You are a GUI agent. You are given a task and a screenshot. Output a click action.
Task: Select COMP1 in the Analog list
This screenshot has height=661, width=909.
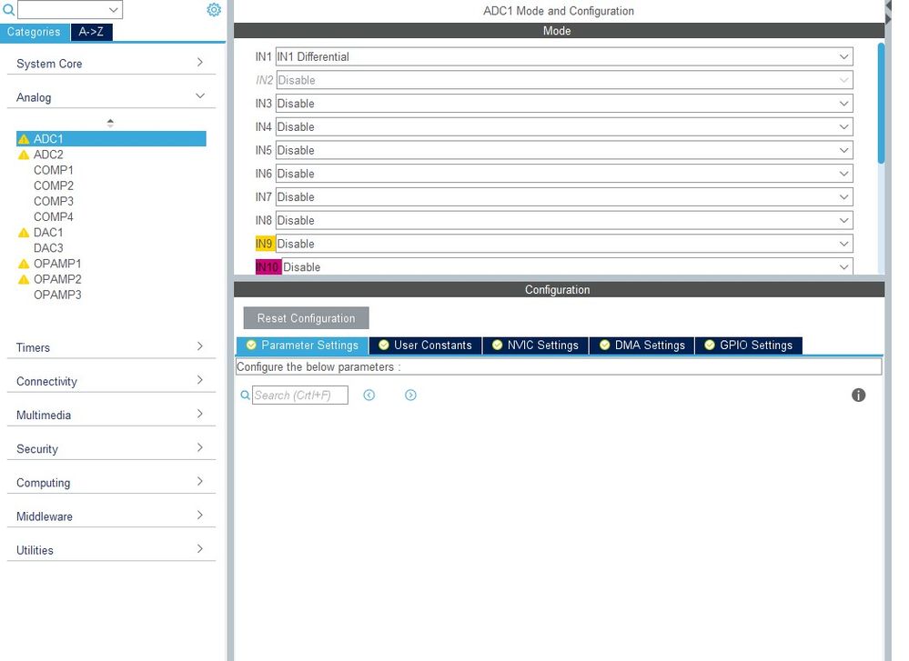54,170
